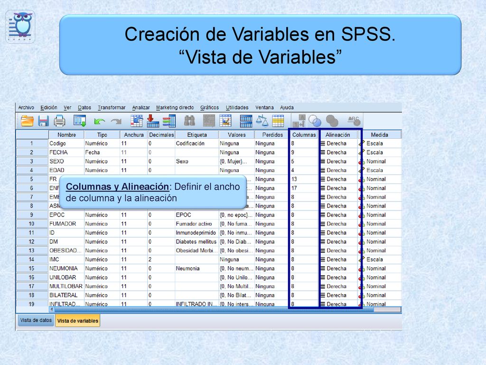Click the Medida column header
The height and width of the screenshot is (365, 486).
(379, 134)
